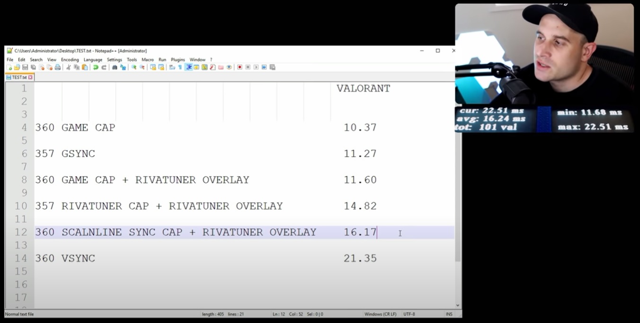Toggle Word Wrap in the toolbar
Viewport: 640px width, 323px height.
pyautogui.click(x=172, y=67)
